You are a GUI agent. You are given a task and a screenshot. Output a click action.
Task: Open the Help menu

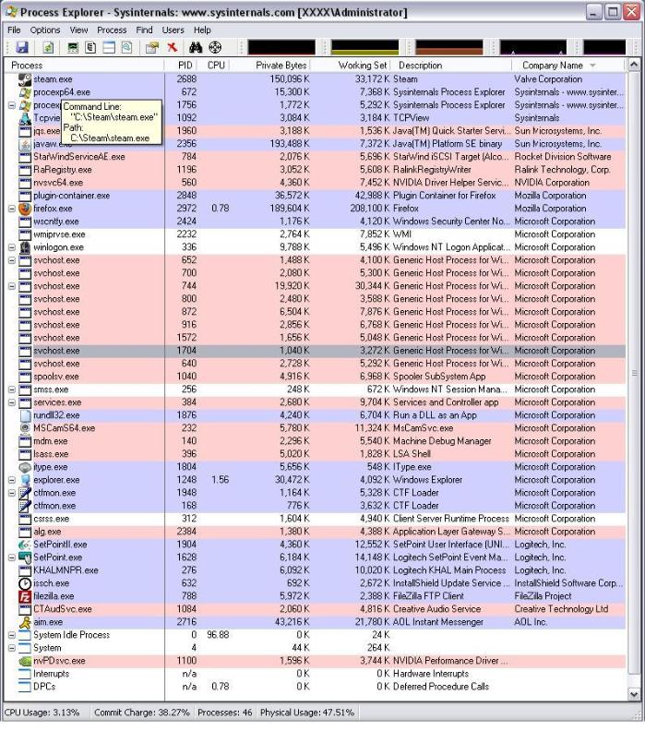click(x=202, y=30)
